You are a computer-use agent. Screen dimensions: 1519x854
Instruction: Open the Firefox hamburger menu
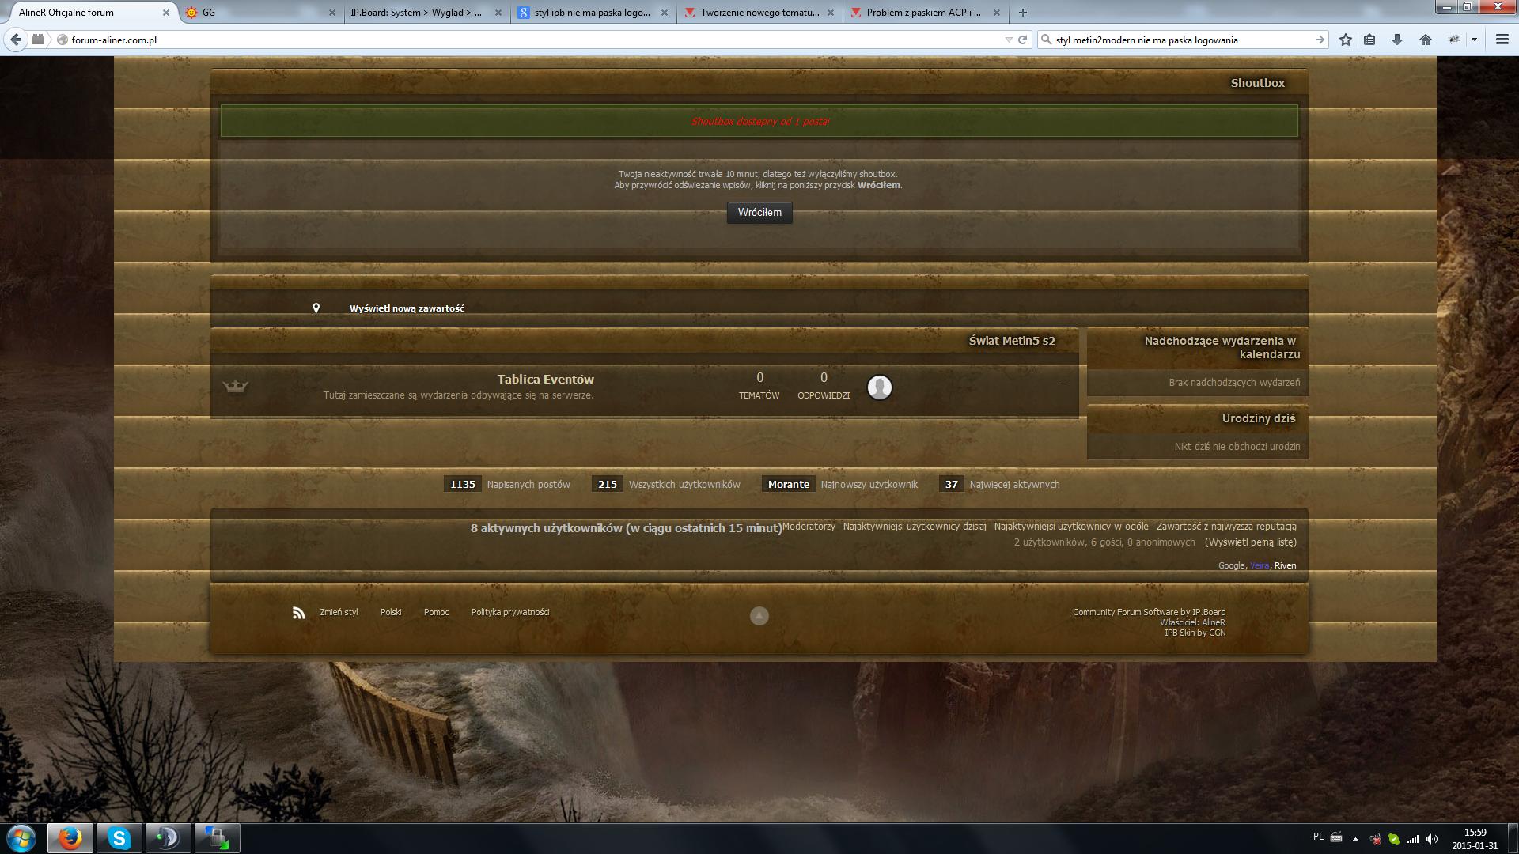pos(1502,40)
